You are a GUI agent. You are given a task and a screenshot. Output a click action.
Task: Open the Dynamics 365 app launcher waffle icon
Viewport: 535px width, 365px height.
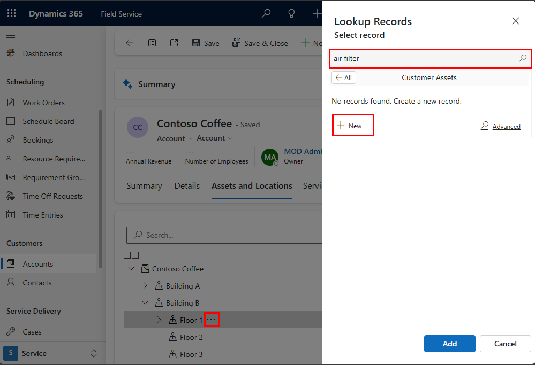pyautogui.click(x=11, y=13)
